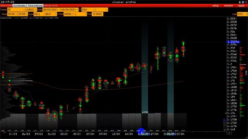Viewport: 248px width, 139px height.
Task: Toggle the Merge Contr option
Action: click(51, 6)
